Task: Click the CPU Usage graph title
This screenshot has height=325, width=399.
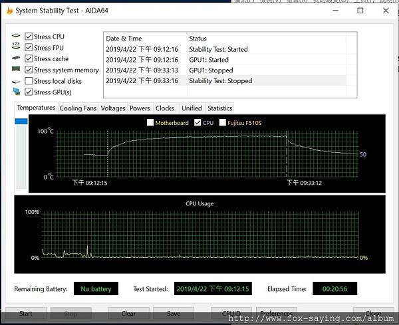Action: tap(199, 203)
